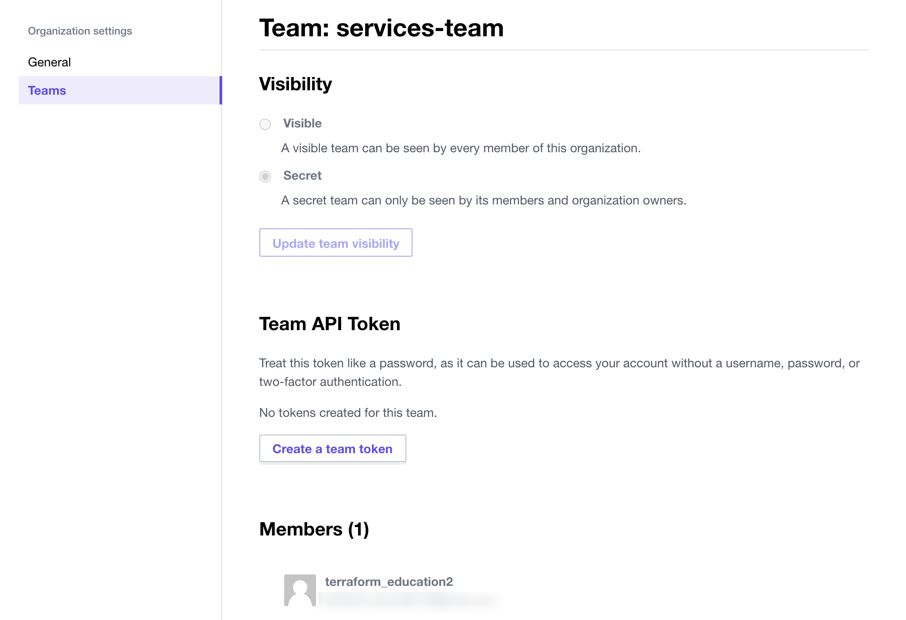This screenshot has height=620, width=906.
Task: Click the Team API Token heading
Action: (330, 323)
